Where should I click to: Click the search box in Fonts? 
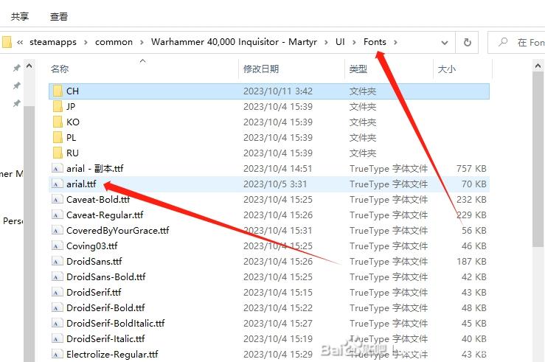(x=516, y=42)
